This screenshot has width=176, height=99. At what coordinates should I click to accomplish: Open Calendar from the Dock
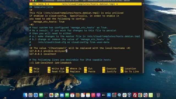point(72,95)
